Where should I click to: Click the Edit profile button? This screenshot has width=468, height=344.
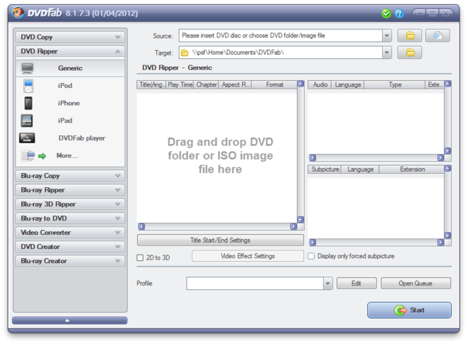click(356, 284)
